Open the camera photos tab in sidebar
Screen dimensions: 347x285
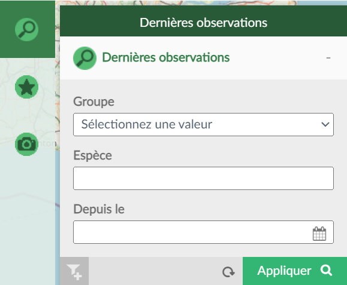coord(26,144)
